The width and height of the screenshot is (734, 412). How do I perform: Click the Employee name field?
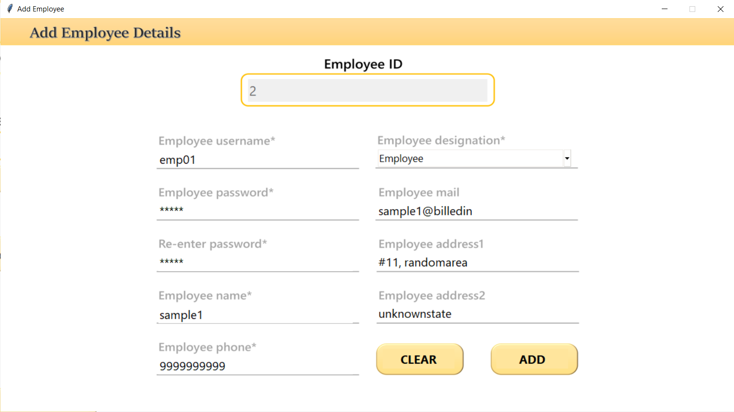pos(258,315)
